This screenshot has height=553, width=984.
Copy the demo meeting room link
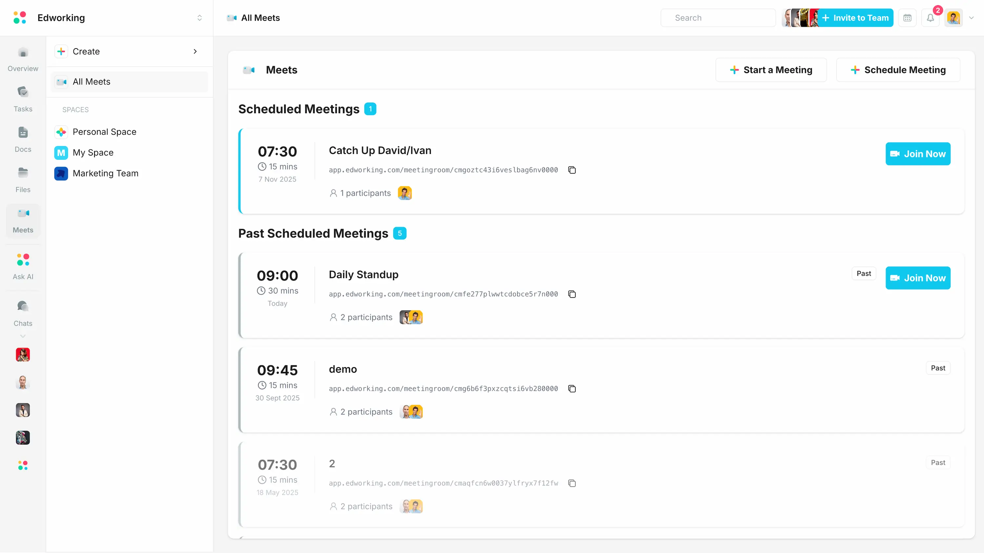click(572, 389)
